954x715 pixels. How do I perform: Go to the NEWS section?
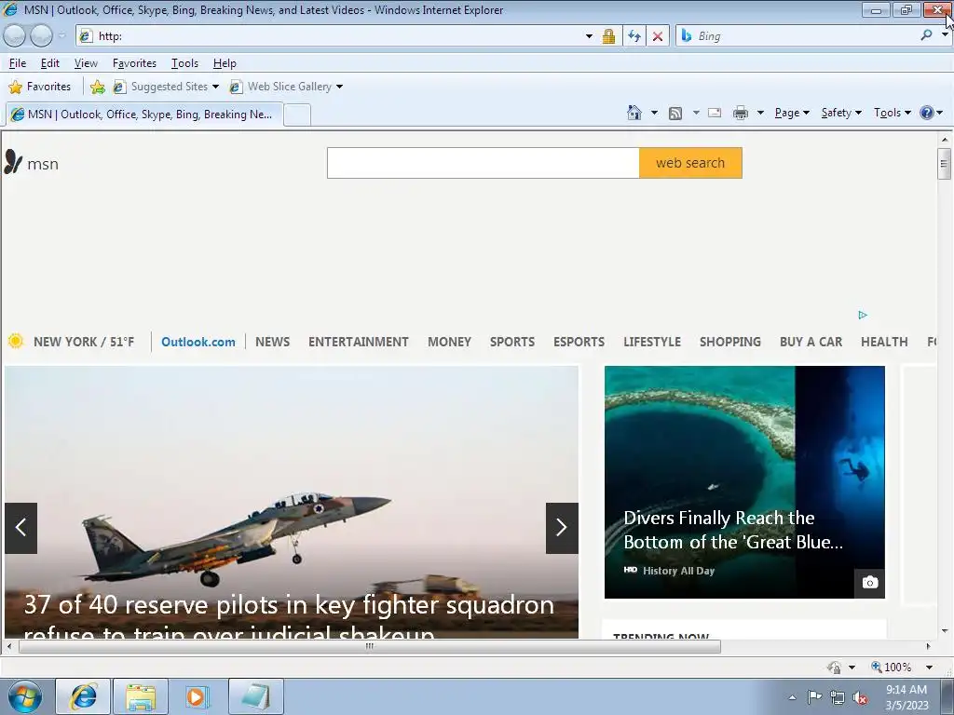(x=273, y=342)
